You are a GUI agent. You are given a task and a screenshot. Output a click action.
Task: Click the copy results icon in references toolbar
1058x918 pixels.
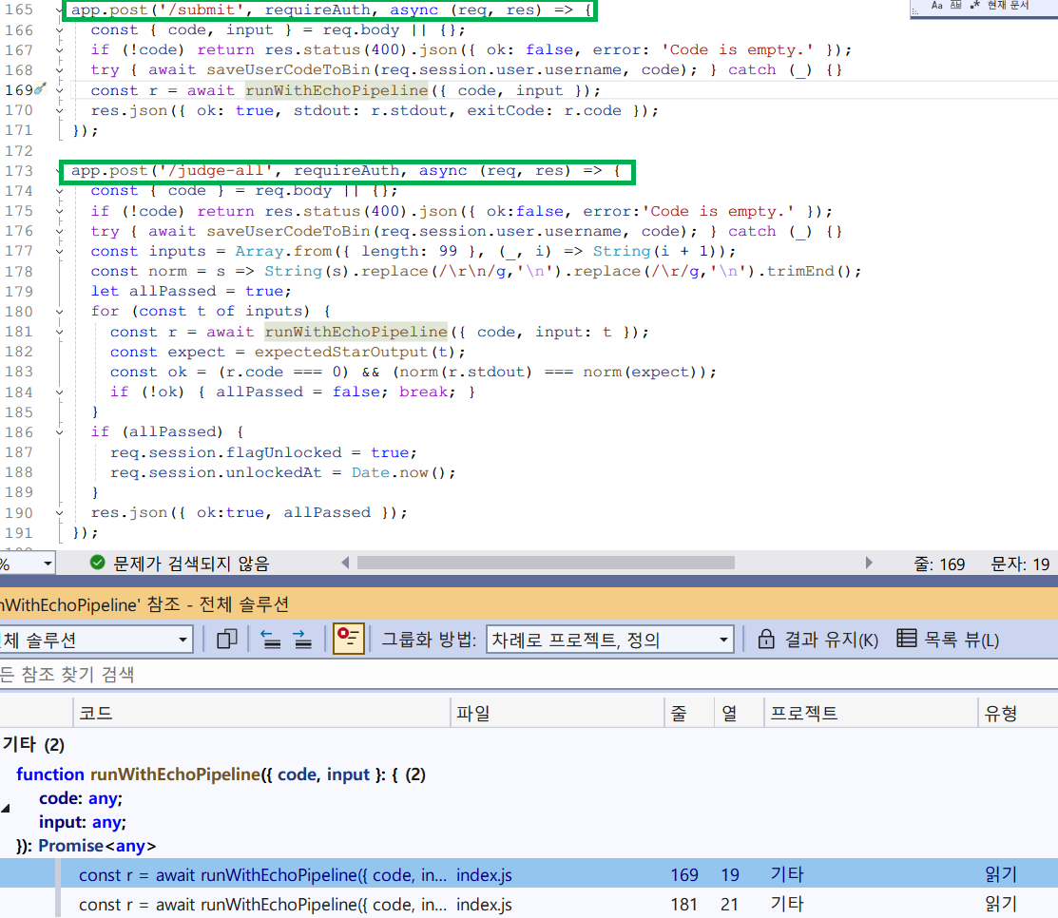pyautogui.click(x=226, y=639)
